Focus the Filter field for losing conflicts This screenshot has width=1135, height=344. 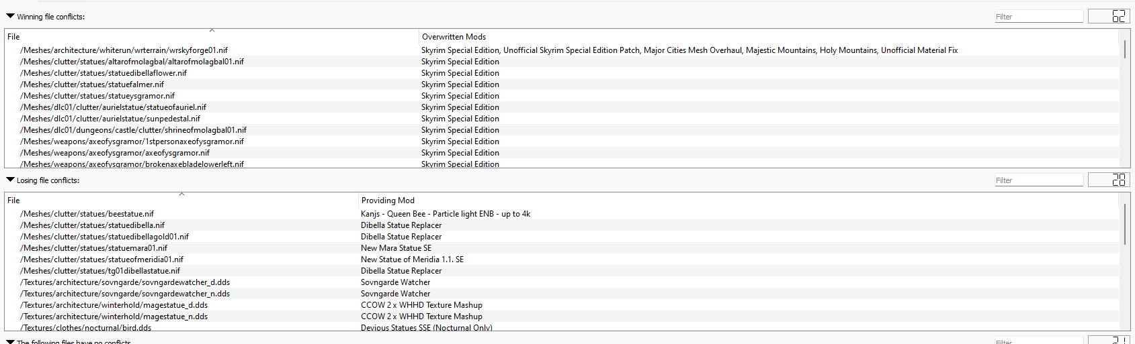pos(1039,180)
